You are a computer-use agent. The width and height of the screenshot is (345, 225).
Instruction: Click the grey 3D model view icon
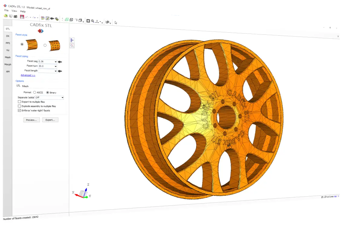pyautogui.click(x=107, y=22)
